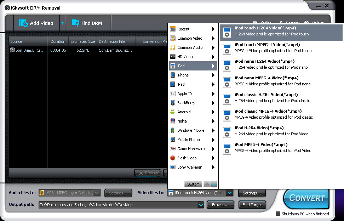The image size is (344, 221).
Task: Open the BlackBerry submenu
Action: click(x=193, y=103)
